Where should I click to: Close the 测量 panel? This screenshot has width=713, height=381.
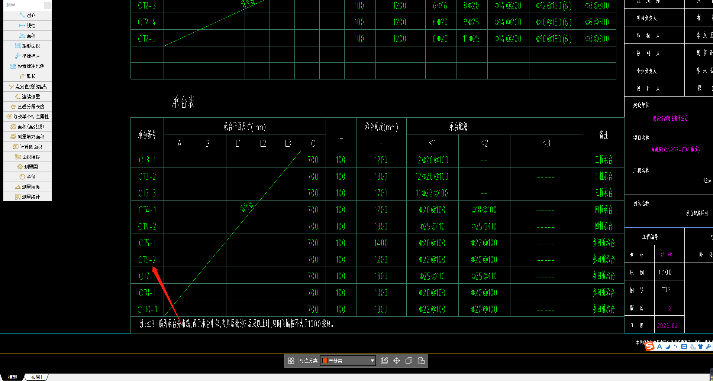click(48, 5)
